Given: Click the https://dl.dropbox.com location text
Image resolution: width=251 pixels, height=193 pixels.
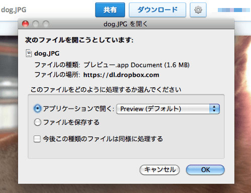Looking at the screenshot, I should coord(121,75).
